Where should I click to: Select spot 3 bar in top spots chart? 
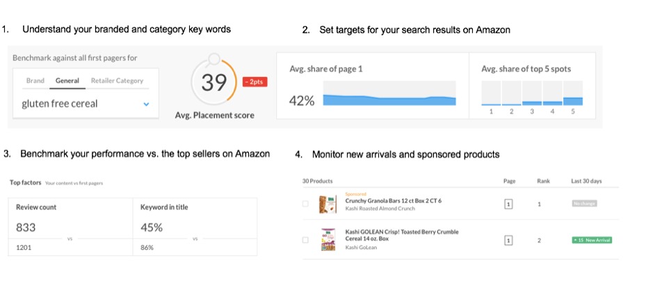[532, 93]
